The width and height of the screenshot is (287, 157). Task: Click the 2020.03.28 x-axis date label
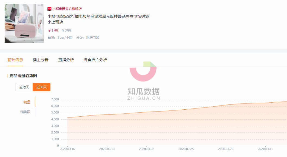tap(226, 149)
